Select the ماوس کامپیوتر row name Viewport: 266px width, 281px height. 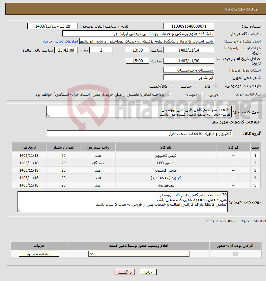click(166, 170)
